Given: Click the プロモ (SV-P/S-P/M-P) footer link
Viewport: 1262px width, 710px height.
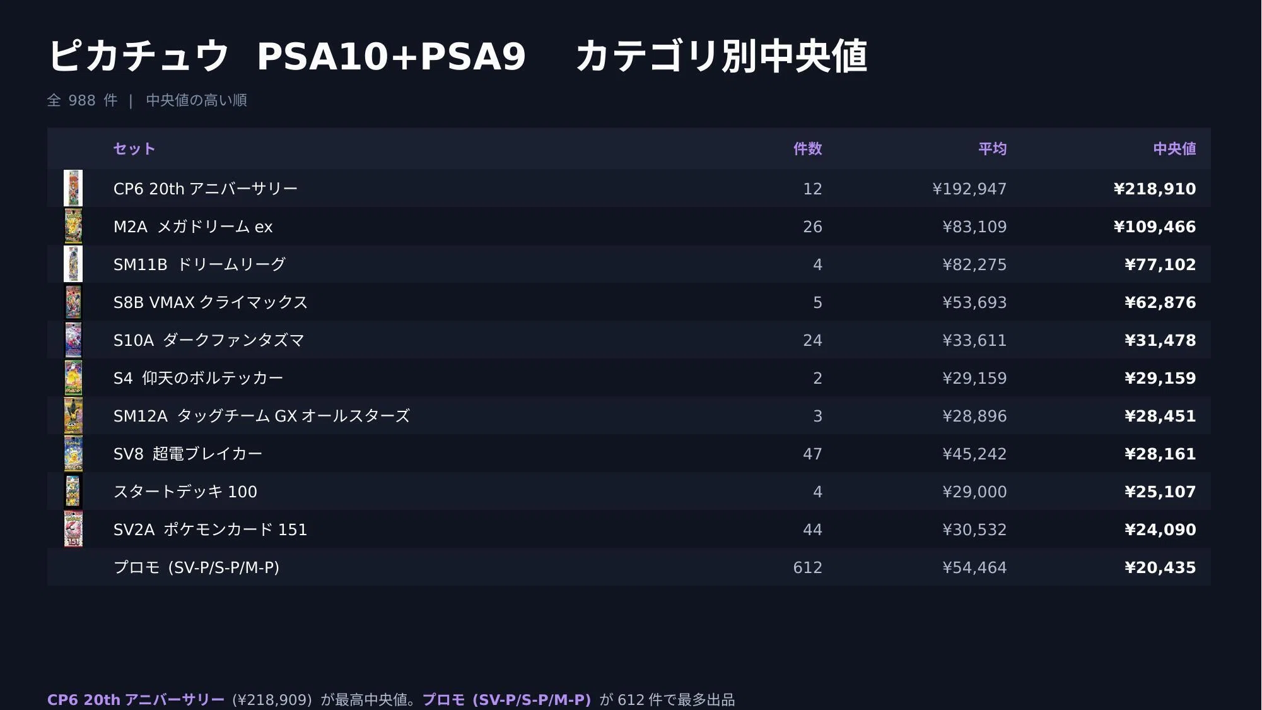Looking at the screenshot, I should [x=506, y=700].
